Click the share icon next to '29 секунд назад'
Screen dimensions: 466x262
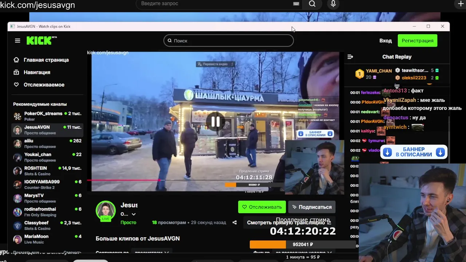234,222
